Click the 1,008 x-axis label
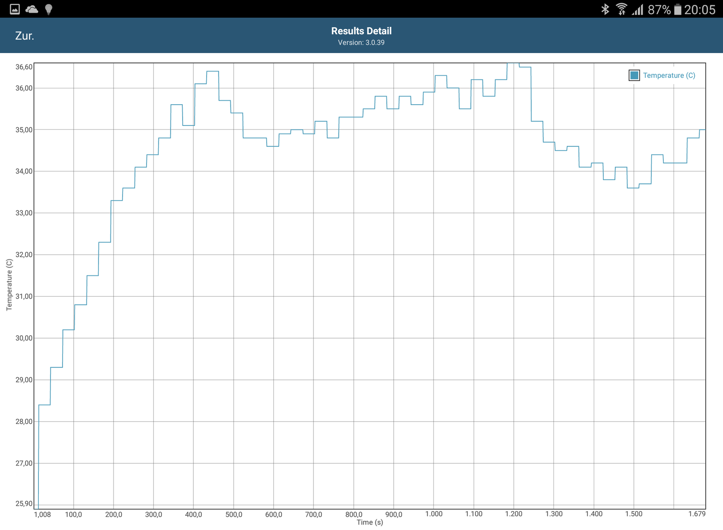 tap(42, 515)
